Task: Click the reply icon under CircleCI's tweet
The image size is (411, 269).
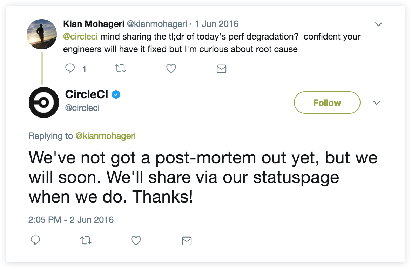Action: point(35,240)
